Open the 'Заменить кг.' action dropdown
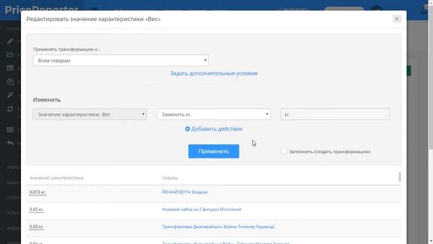 (x=214, y=115)
